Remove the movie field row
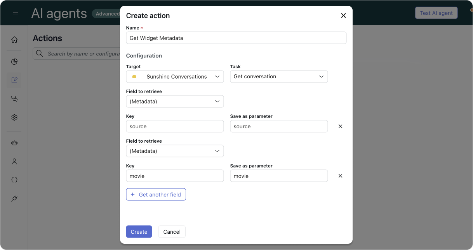This screenshot has height=250, width=473. click(340, 176)
